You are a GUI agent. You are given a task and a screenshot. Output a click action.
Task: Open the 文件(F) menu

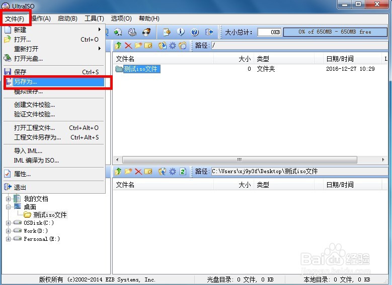tap(15, 19)
